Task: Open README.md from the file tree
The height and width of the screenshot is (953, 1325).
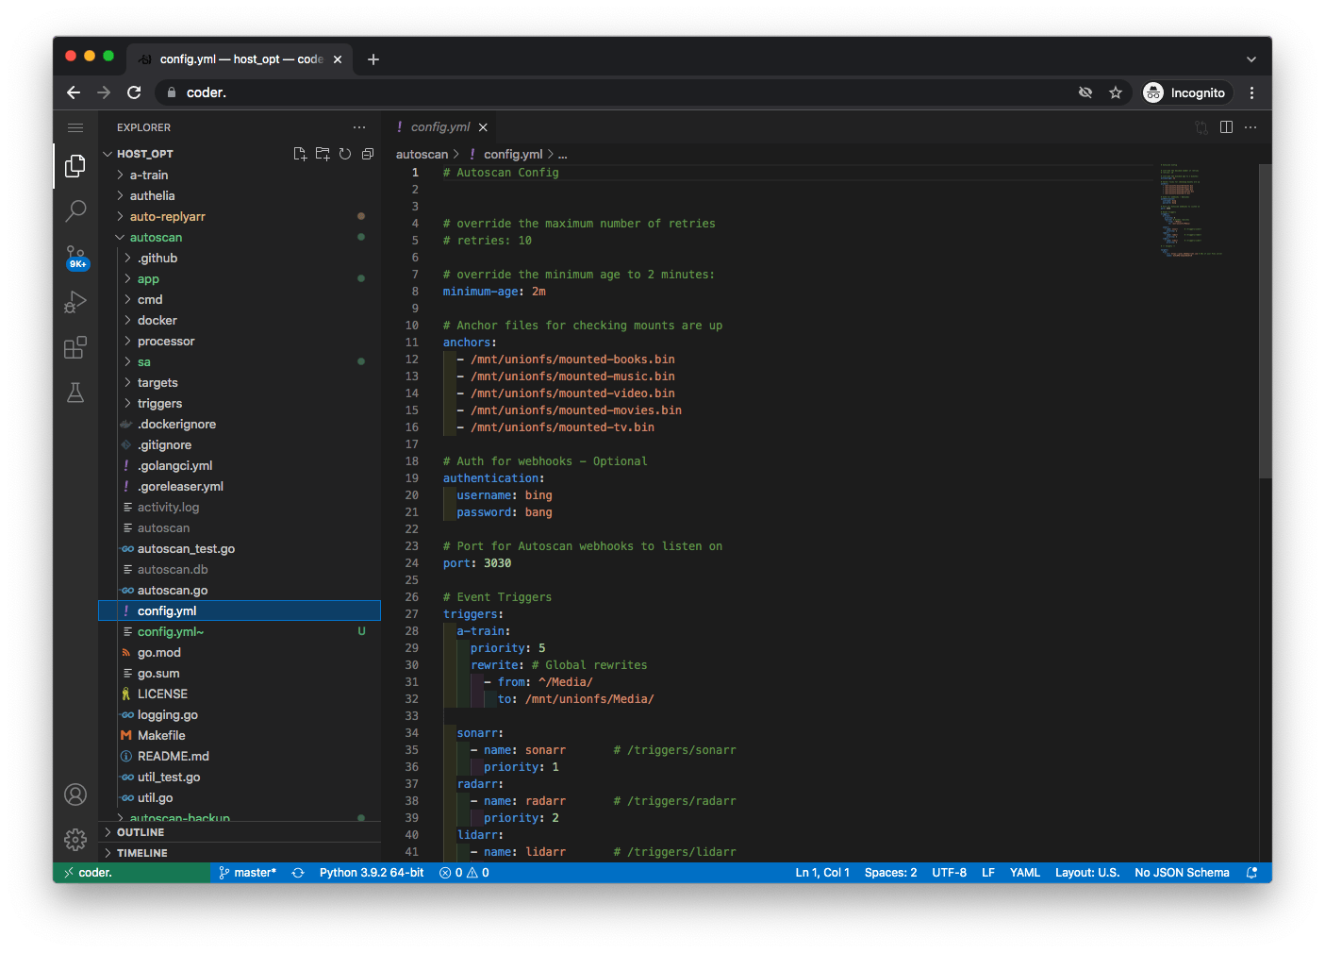Action: [173, 757]
